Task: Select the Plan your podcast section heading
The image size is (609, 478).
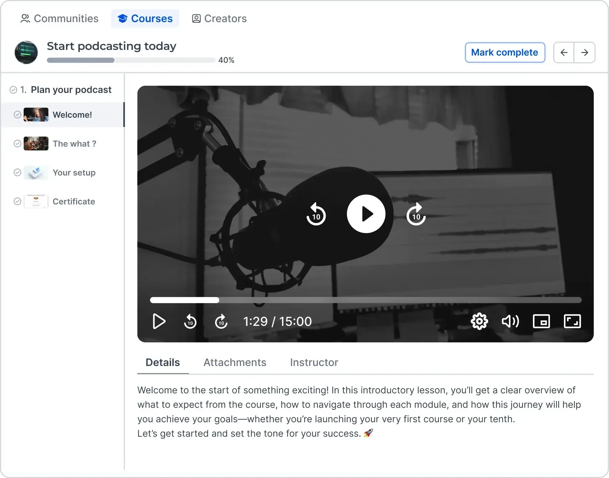Action: click(71, 90)
